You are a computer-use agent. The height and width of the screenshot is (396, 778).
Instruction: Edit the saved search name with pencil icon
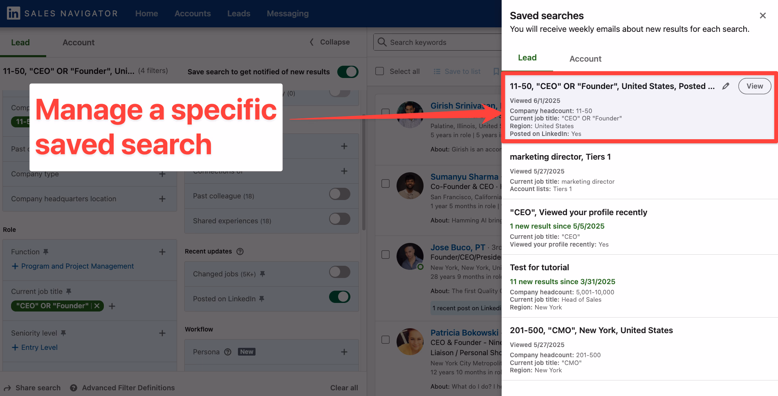tap(726, 86)
